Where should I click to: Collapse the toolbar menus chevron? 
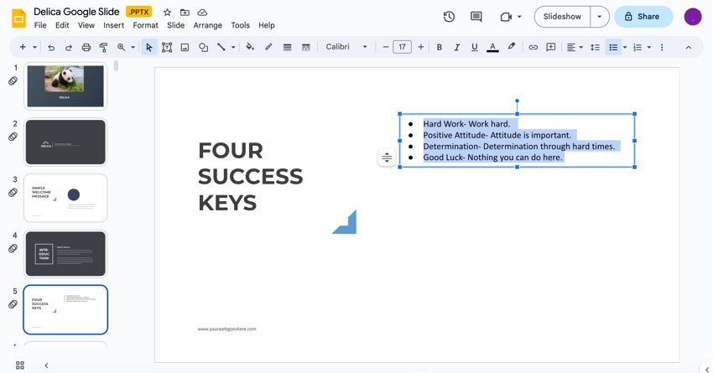tap(689, 47)
